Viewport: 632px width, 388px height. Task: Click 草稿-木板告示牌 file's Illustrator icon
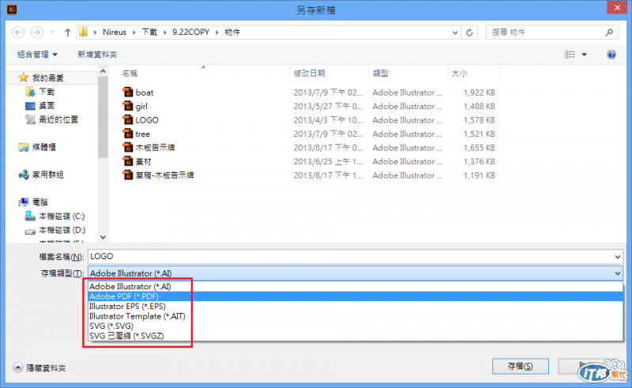point(128,175)
